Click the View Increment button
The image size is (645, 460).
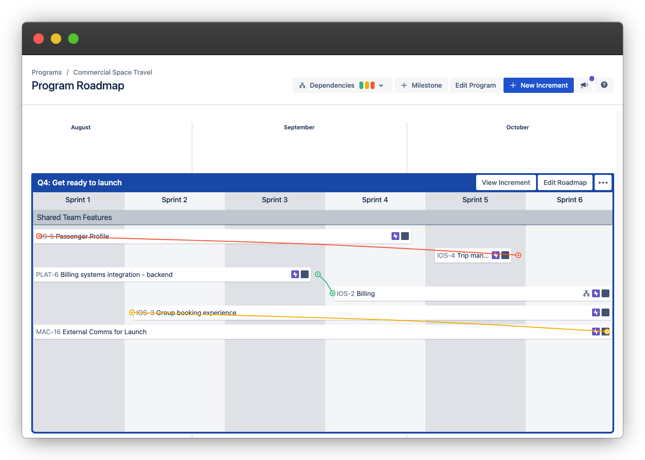tap(506, 182)
